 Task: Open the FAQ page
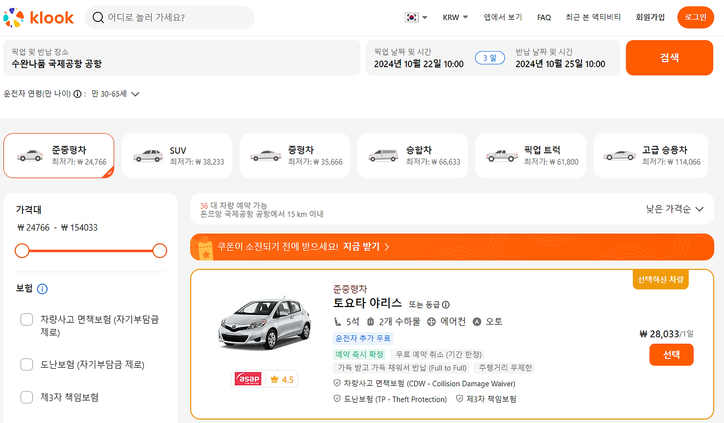pyautogui.click(x=544, y=17)
